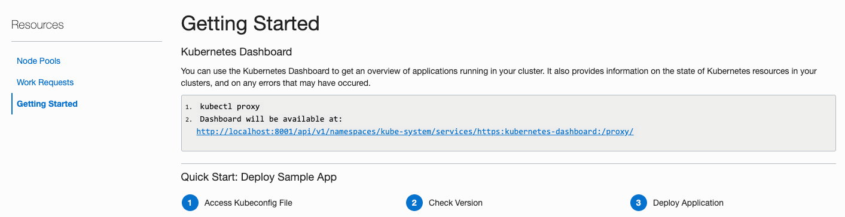
Task: Click the 'kubectl proxy' command line
Action: tap(230, 107)
